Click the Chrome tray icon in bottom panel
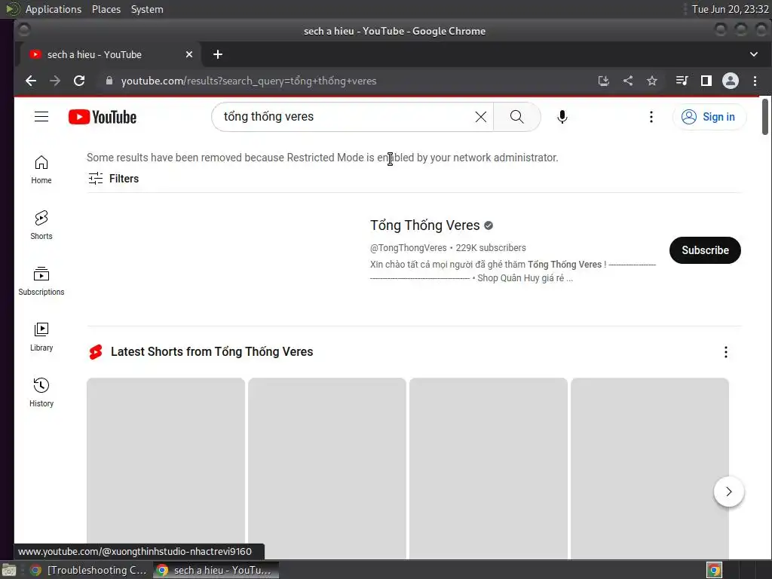The image size is (772, 579). (714, 570)
